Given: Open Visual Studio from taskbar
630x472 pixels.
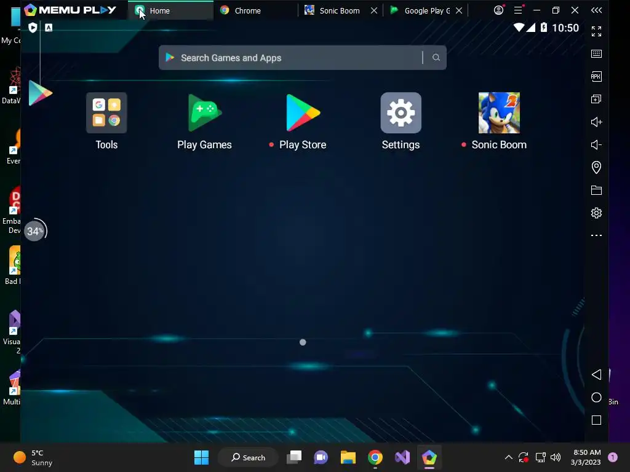Looking at the screenshot, I should point(402,457).
